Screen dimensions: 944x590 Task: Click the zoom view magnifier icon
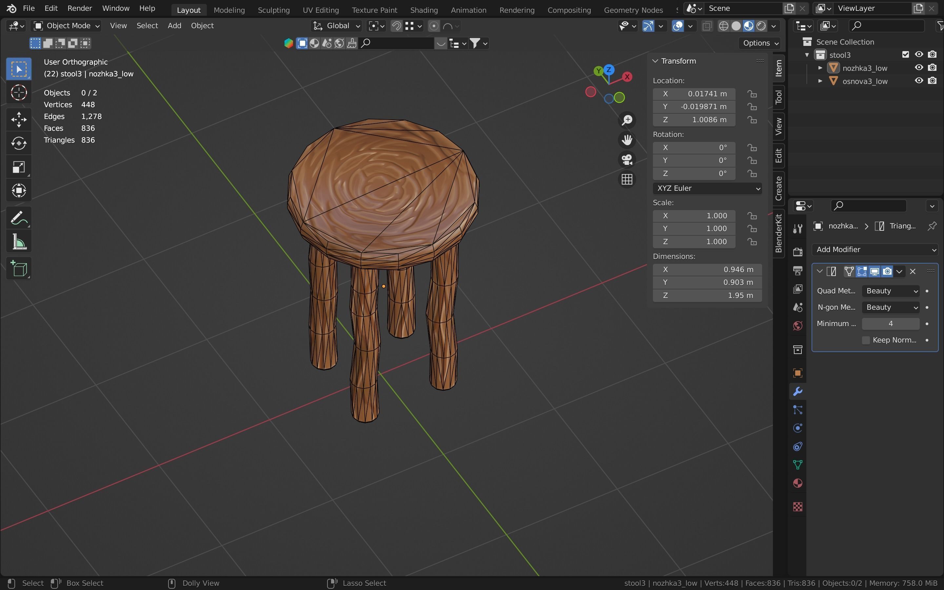click(x=627, y=120)
